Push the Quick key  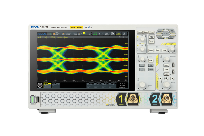click(x=152, y=42)
